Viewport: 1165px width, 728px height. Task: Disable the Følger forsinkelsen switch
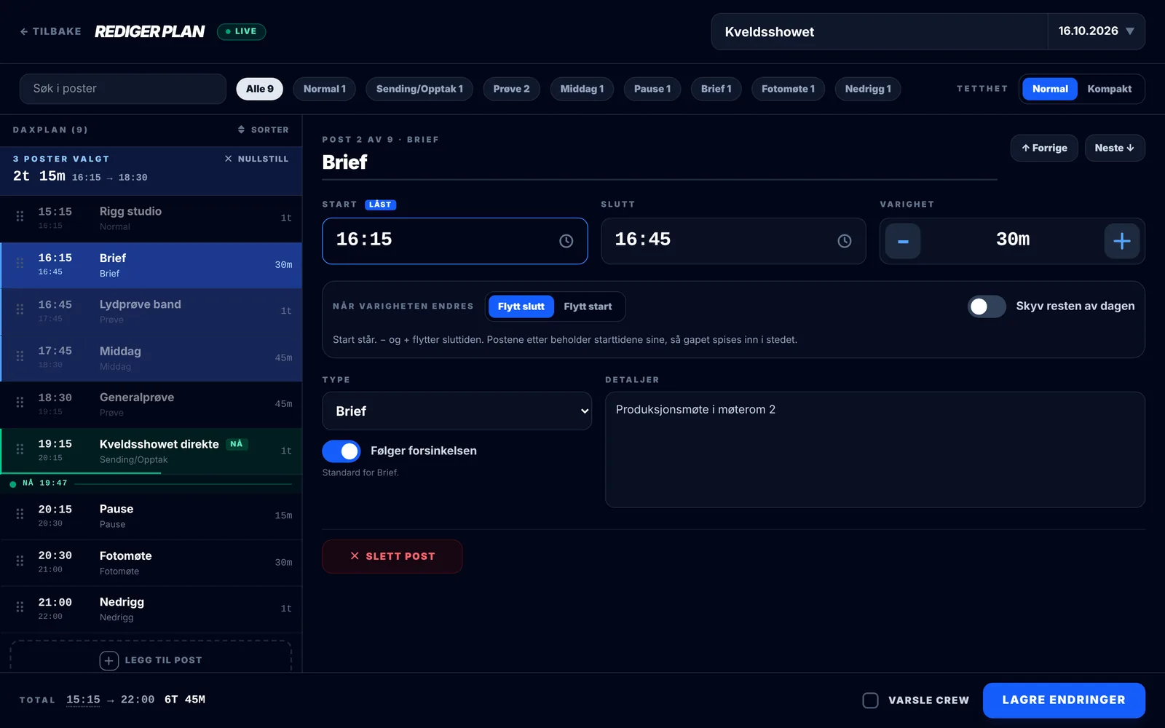coord(341,451)
